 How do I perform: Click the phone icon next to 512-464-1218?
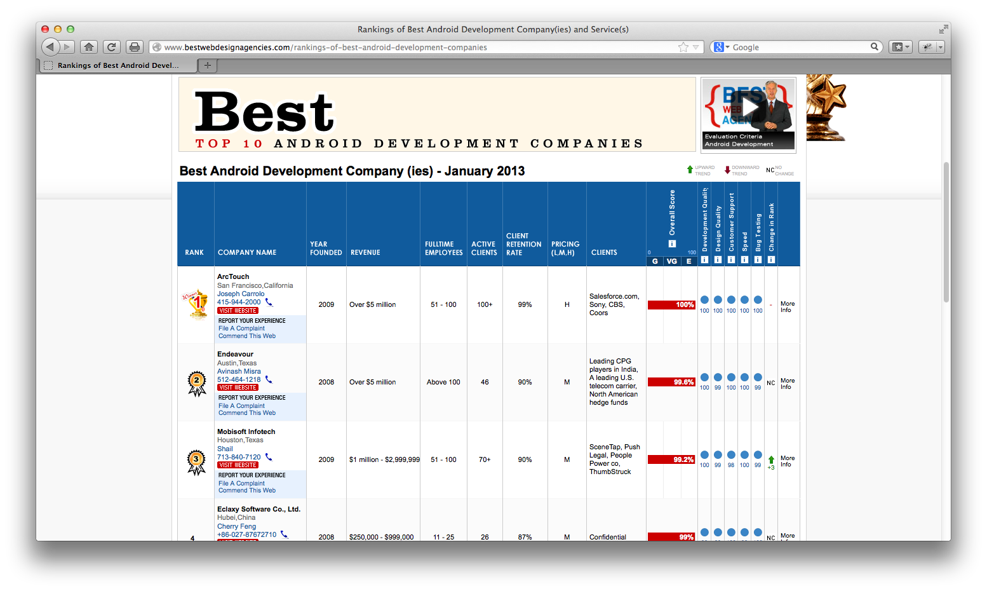269,379
